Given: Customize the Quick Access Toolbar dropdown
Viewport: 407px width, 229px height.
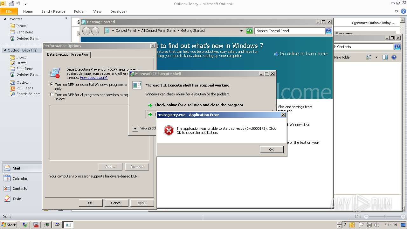Looking at the screenshot, I should coord(25,4).
